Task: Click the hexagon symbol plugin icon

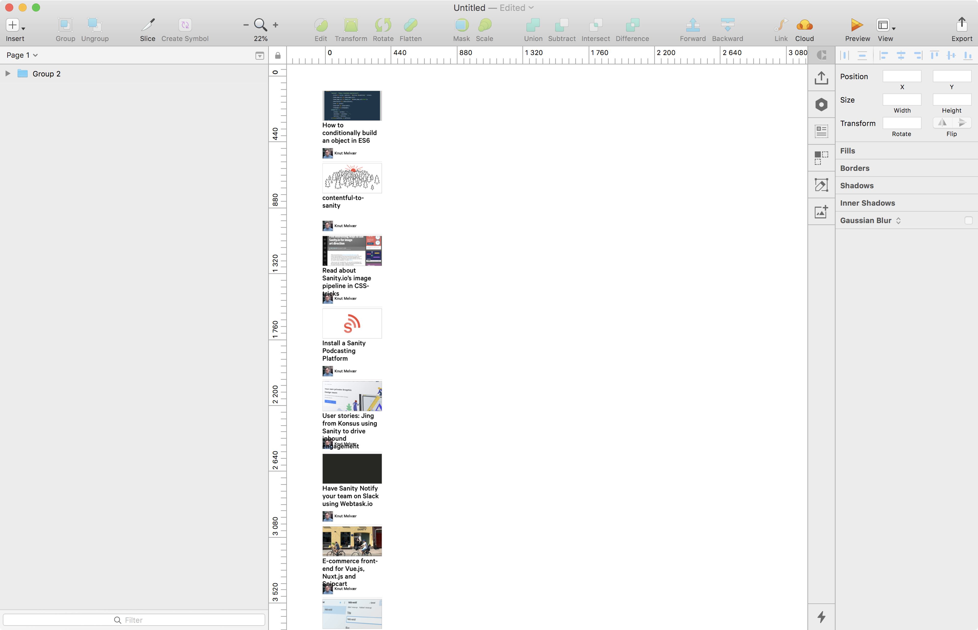Action: pos(821,105)
